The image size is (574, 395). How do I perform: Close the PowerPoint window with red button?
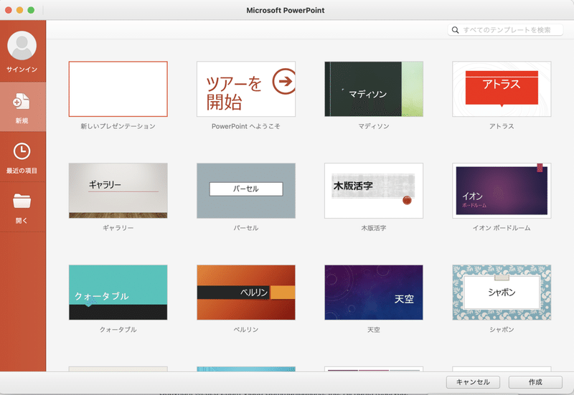click(9, 10)
